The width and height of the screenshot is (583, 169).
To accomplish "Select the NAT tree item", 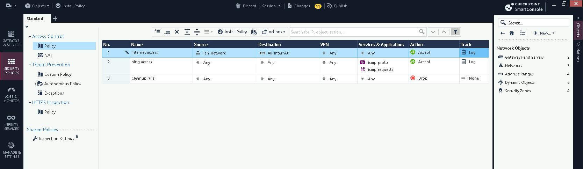I will [x=48, y=56].
